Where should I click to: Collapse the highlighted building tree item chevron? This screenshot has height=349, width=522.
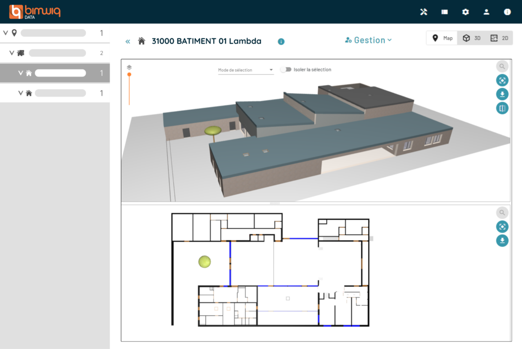[21, 73]
